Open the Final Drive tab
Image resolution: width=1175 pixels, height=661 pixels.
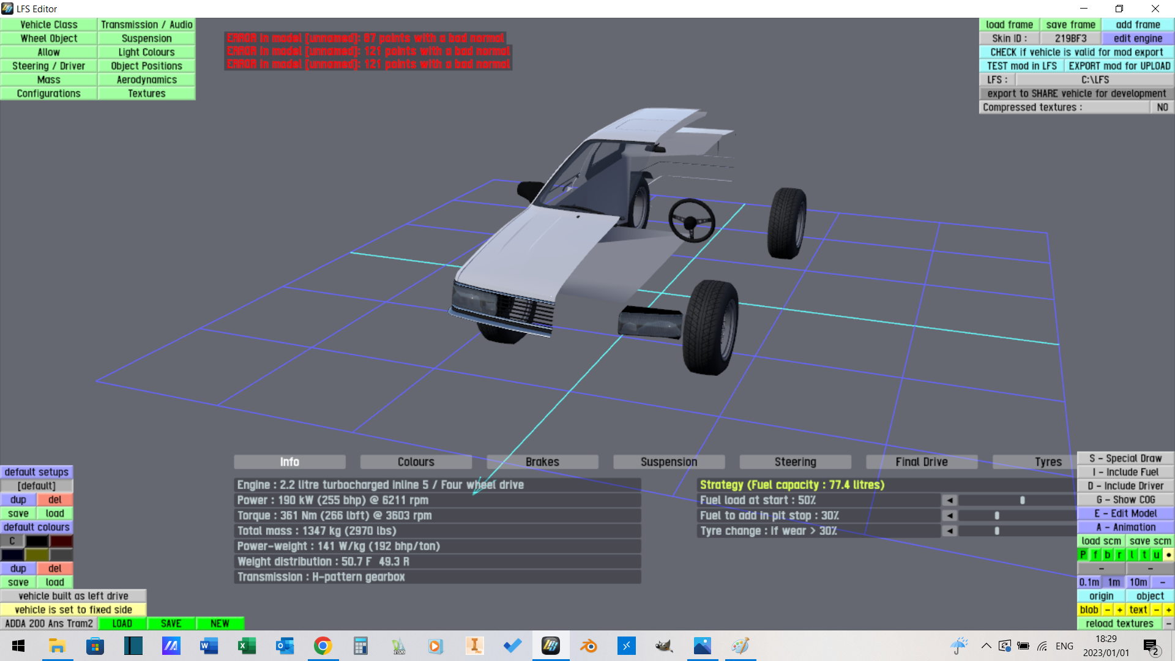(x=921, y=462)
